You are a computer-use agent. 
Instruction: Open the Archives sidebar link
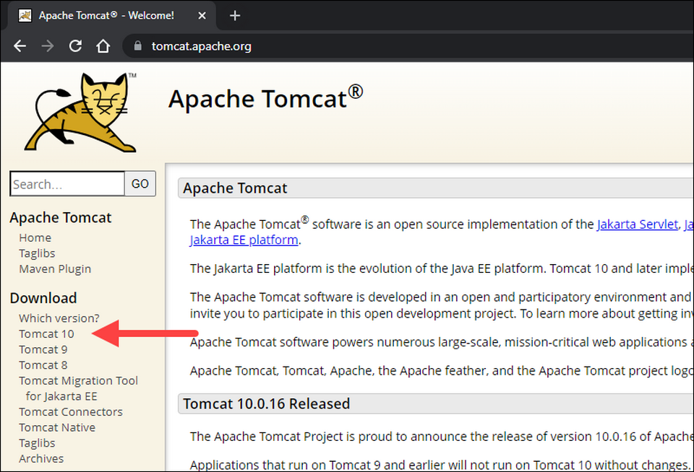pos(41,459)
